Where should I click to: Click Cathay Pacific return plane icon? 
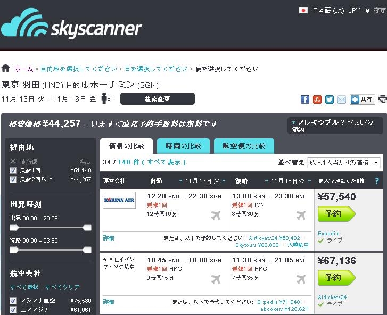coord(301,279)
